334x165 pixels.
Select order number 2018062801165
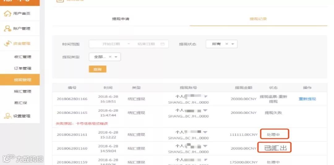pyautogui.click(x=72, y=113)
